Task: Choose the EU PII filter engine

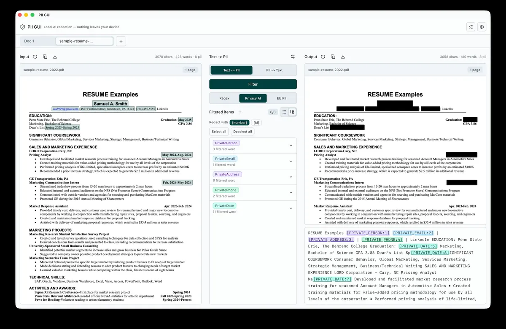Action: point(281,98)
